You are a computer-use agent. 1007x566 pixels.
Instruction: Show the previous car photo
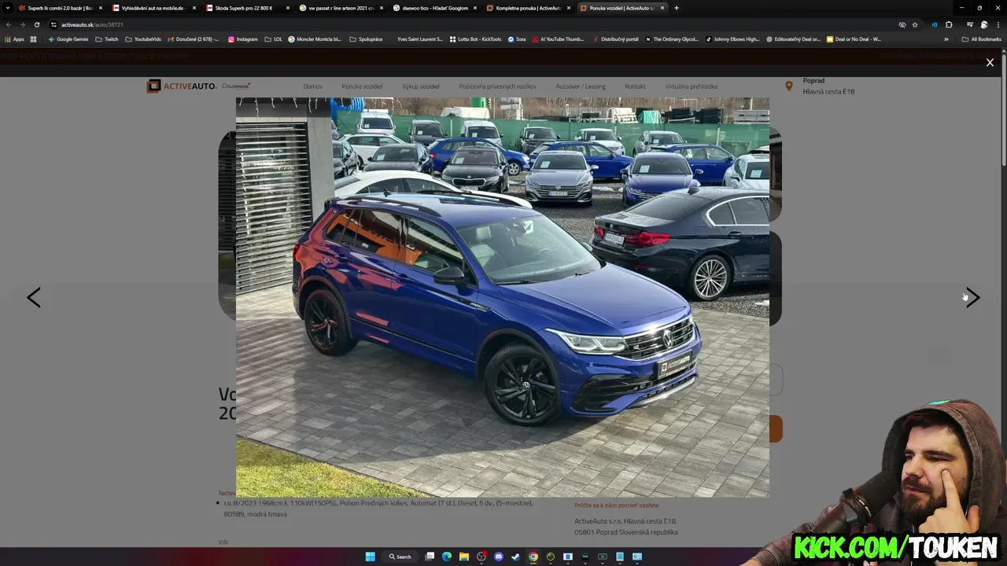34,297
